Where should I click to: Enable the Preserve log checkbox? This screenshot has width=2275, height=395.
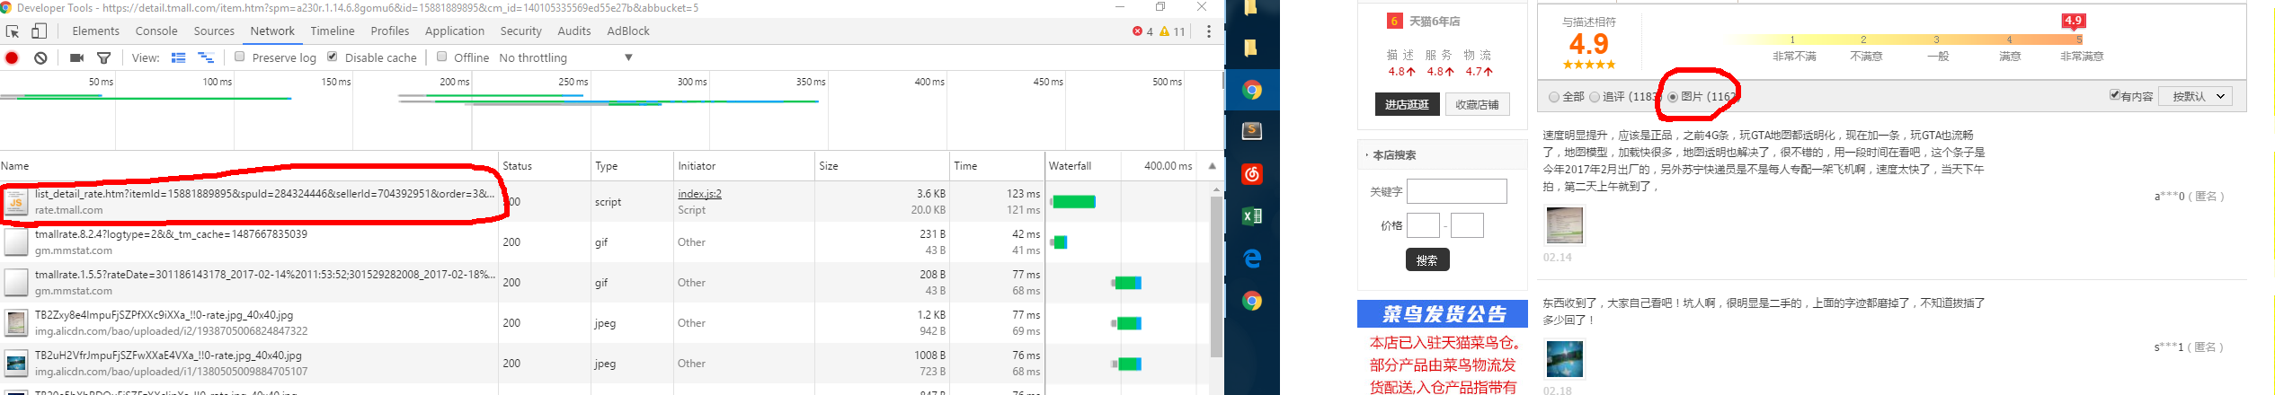[240, 57]
